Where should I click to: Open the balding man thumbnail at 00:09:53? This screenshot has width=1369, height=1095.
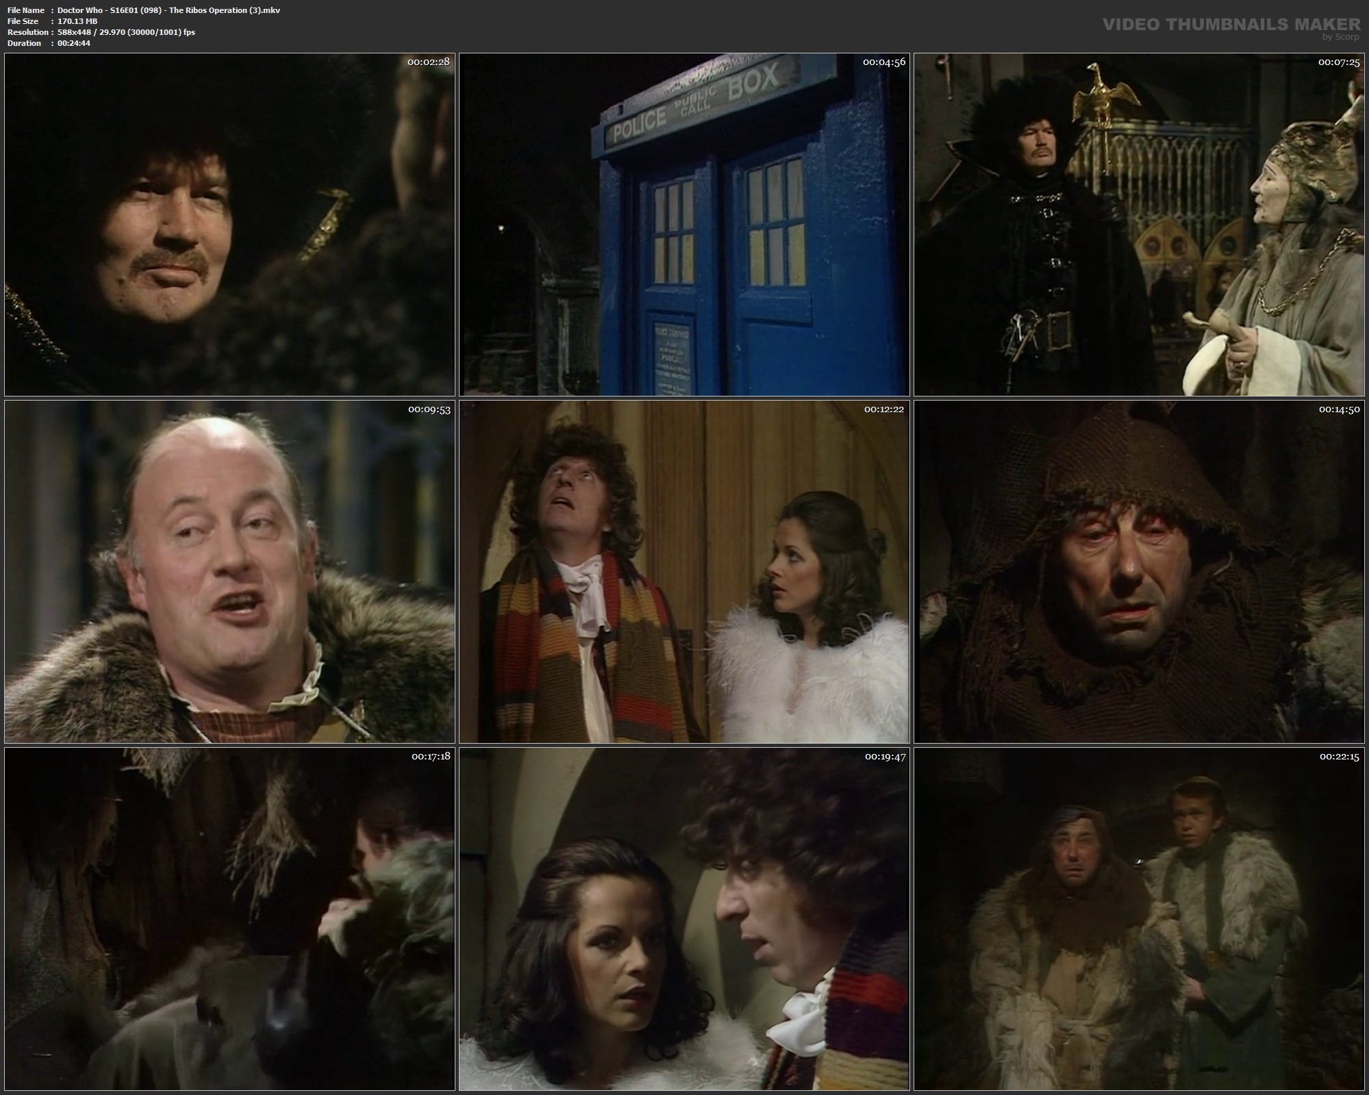click(229, 572)
